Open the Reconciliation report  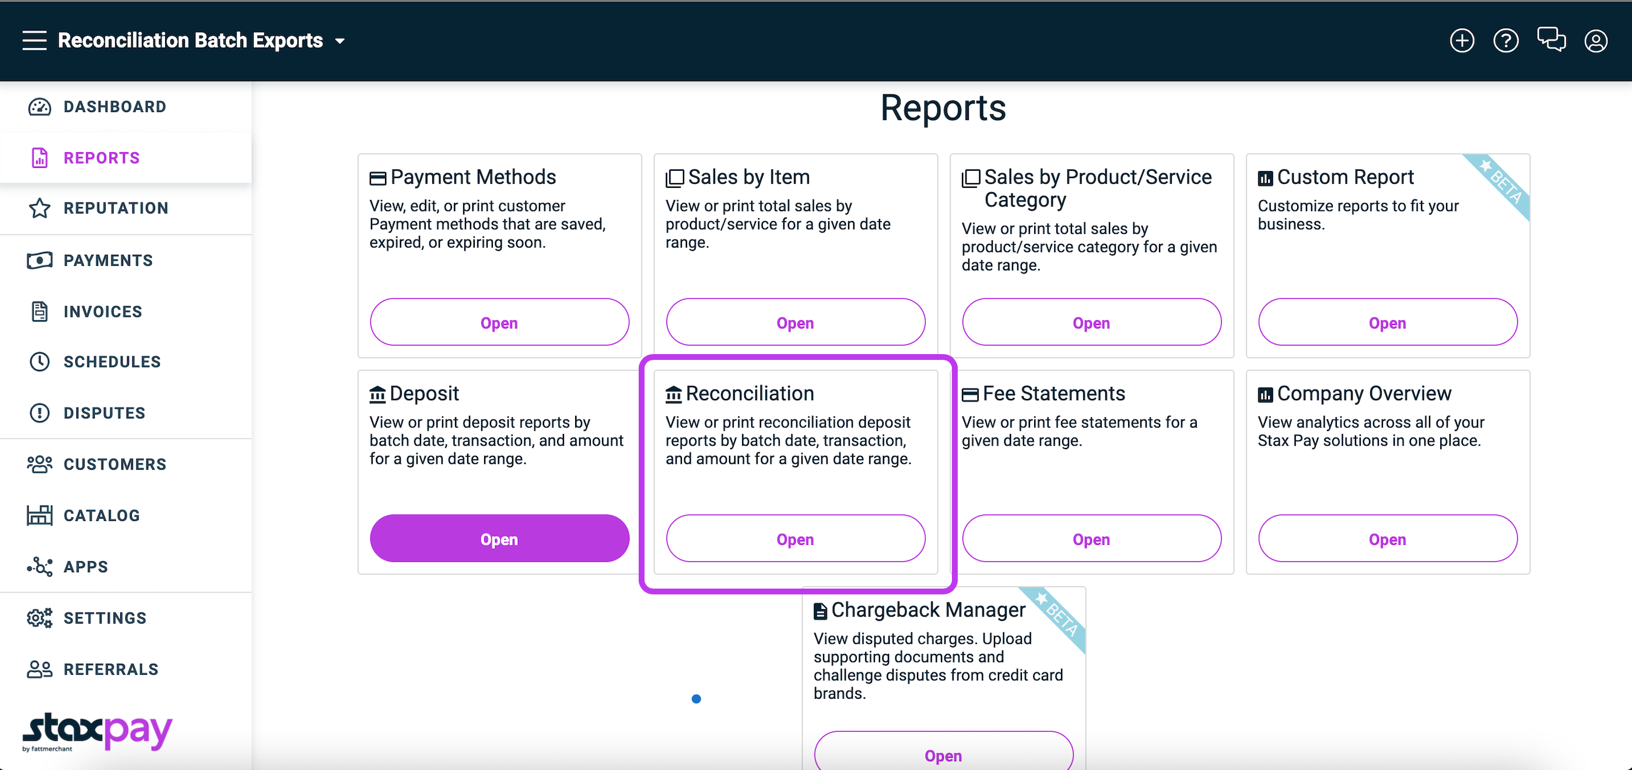click(795, 538)
